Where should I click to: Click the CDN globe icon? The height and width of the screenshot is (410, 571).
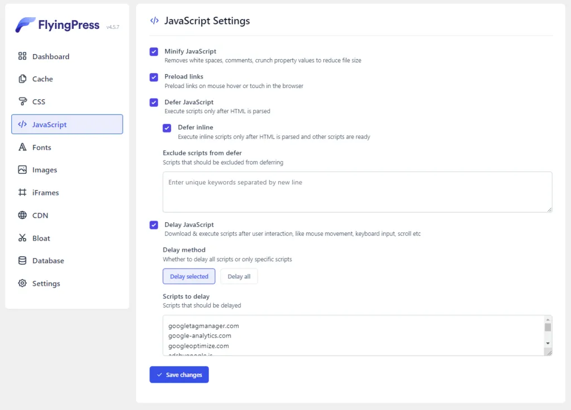tap(22, 216)
